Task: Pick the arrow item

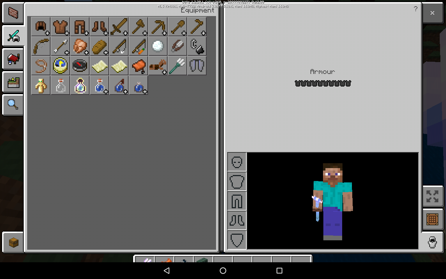Action: coord(60,46)
